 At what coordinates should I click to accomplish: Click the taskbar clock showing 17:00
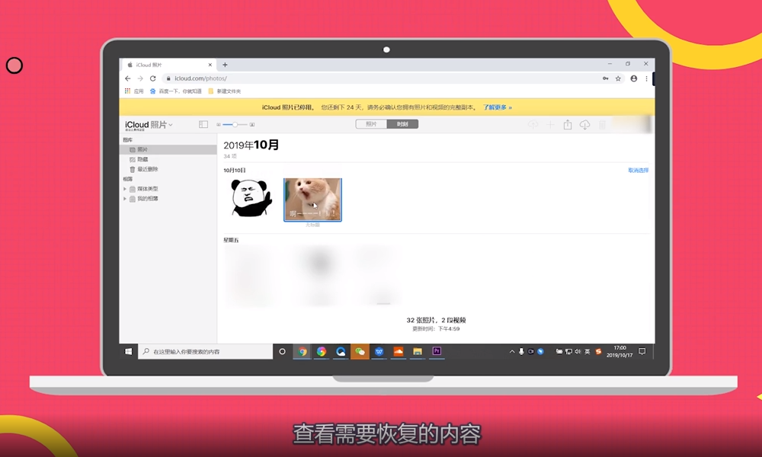(620, 351)
